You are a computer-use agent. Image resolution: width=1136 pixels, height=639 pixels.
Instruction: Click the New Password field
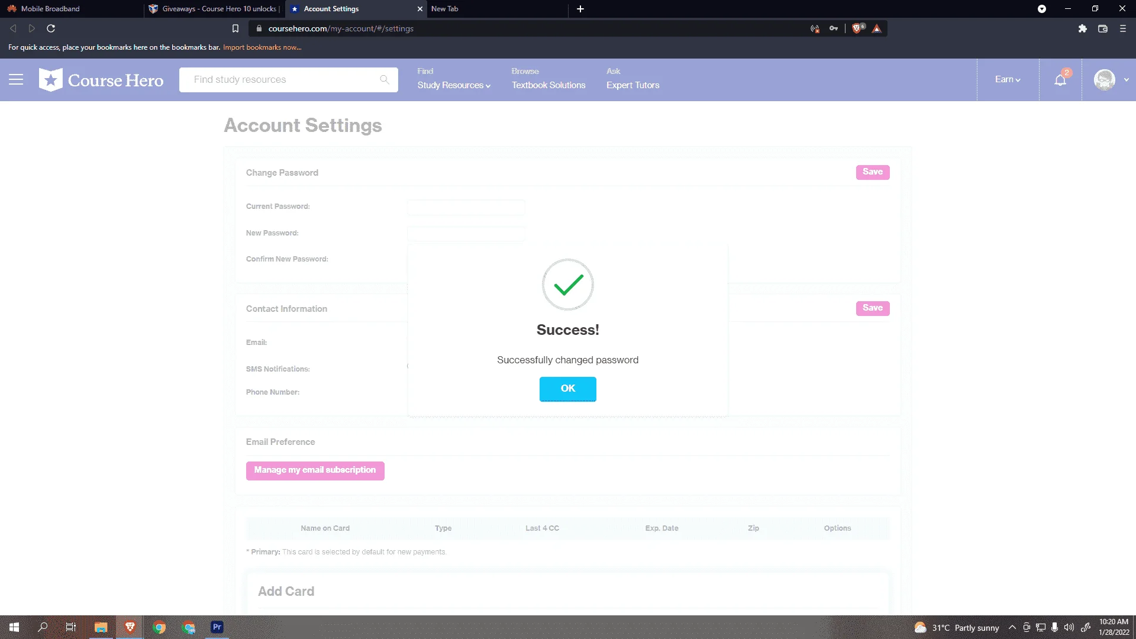(x=466, y=234)
